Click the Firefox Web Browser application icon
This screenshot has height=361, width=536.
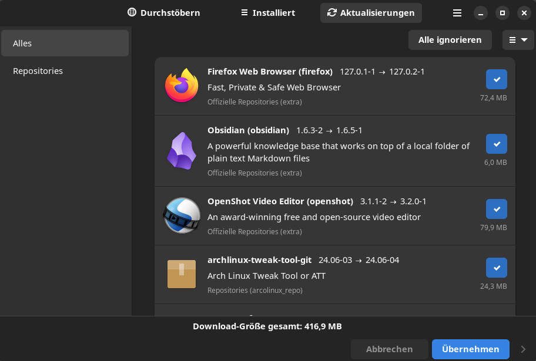182,86
